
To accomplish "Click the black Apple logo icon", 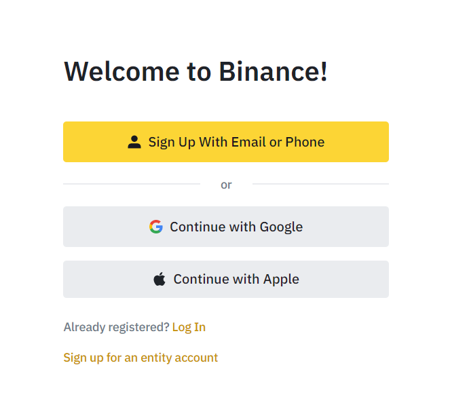I will 160,279.
